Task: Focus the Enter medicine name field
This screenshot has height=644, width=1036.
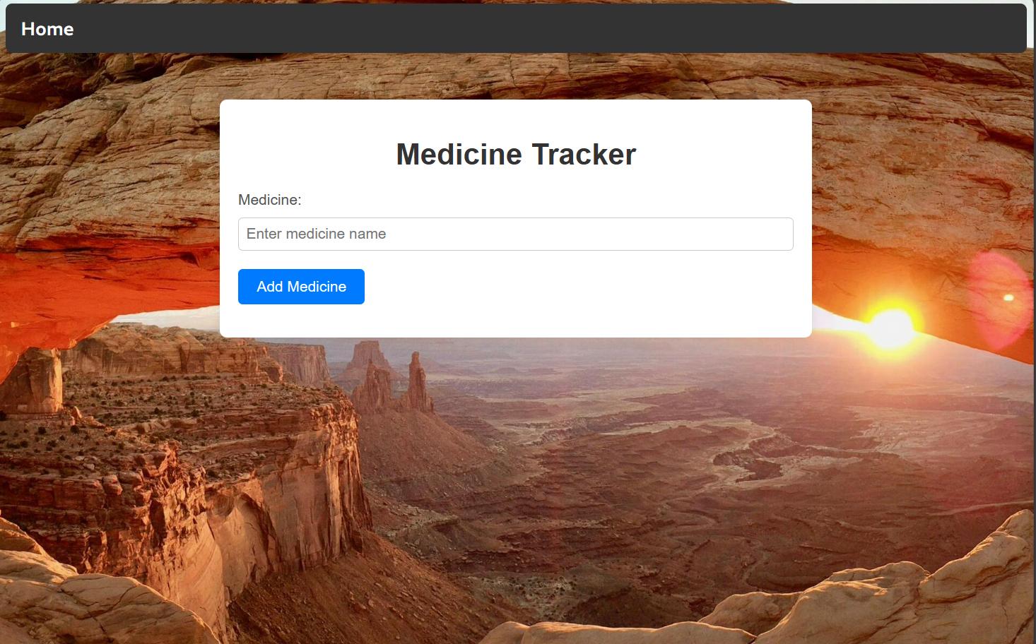Action: click(515, 234)
